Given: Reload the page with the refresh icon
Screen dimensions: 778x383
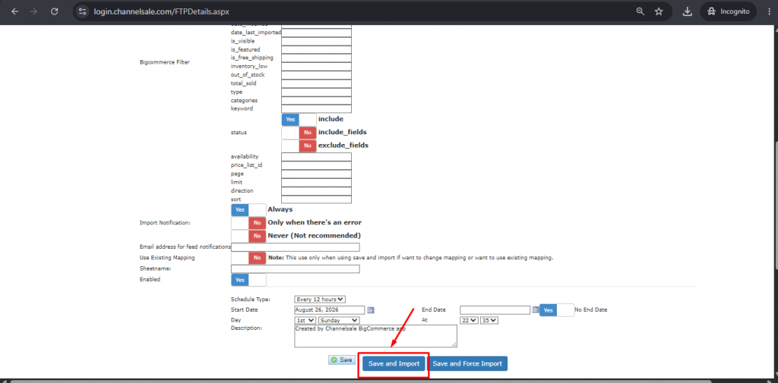Looking at the screenshot, I should pos(55,11).
